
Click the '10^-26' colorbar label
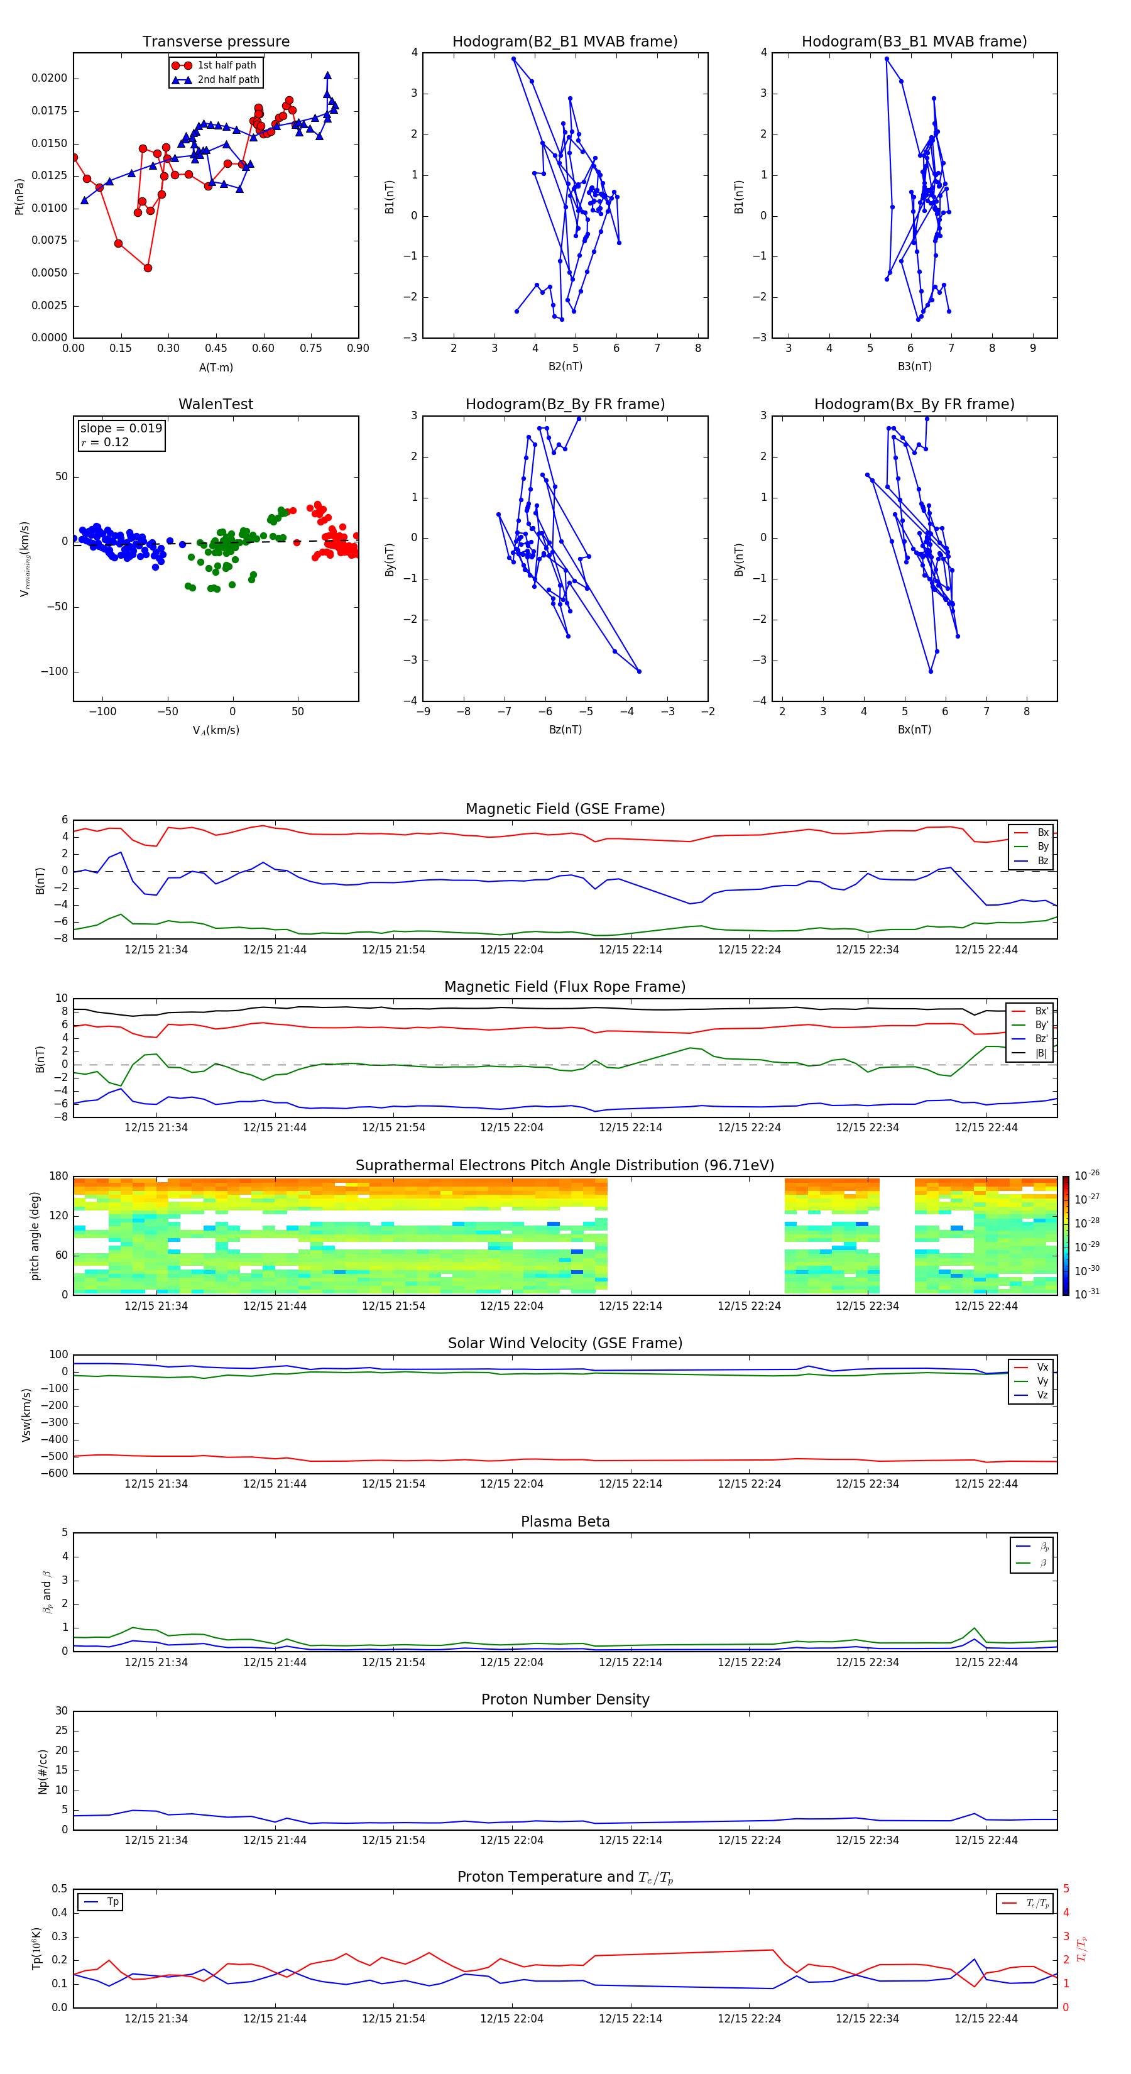tap(1087, 1175)
